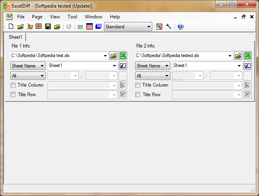Viewport: 259px width, 196px height.
Task: Click File 2 Title Row value field
Action: pos(207,95)
